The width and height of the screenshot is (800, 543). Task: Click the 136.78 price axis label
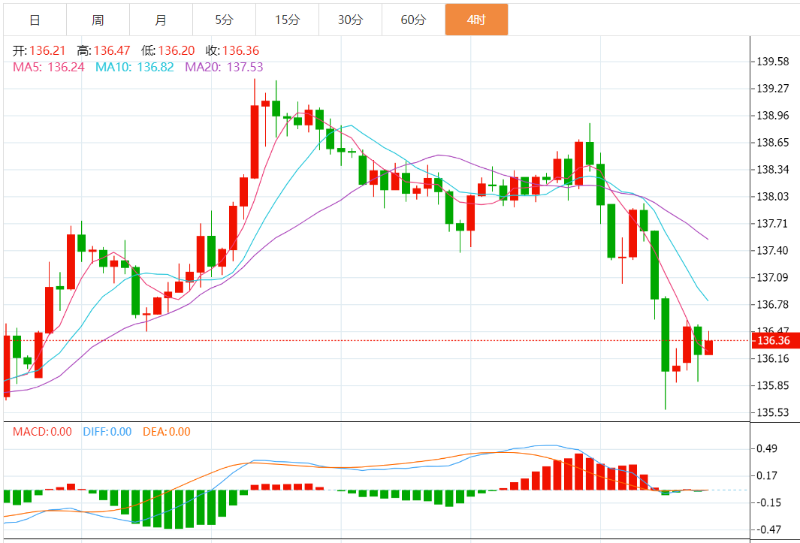[773, 305]
